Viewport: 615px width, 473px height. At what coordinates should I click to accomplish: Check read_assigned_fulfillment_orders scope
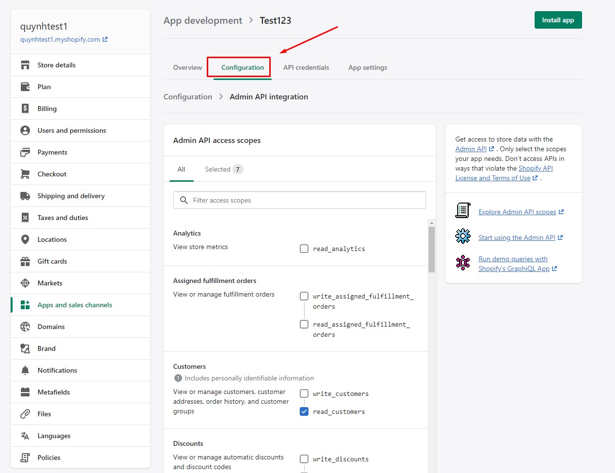tap(304, 324)
